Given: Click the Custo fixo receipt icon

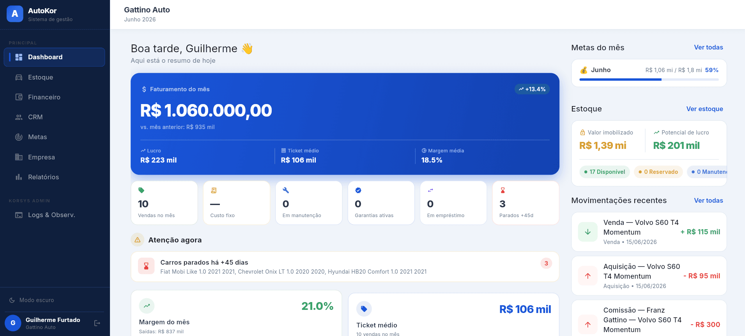Looking at the screenshot, I should click(x=214, y=190).
